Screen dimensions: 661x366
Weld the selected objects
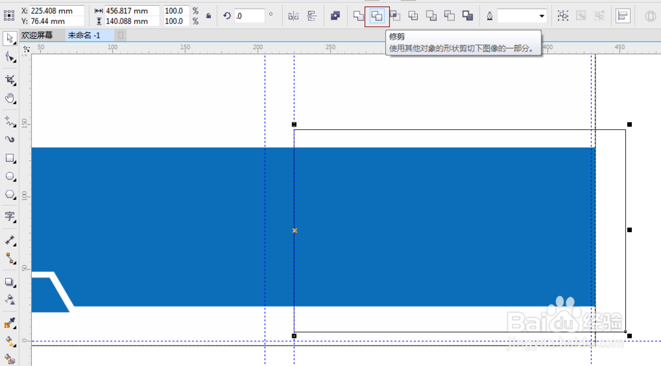point(358,16)
